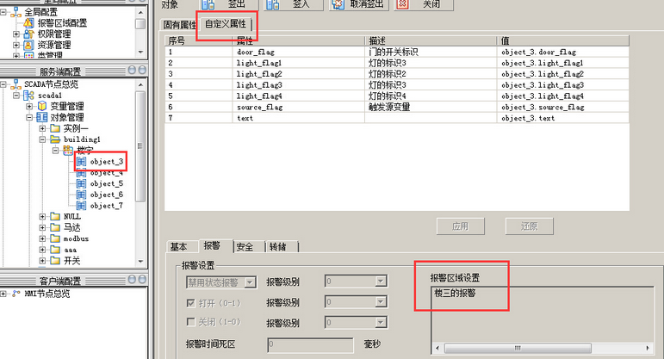Click the 取消签出 undo check-out icon
The width and height of the screenshot is (664, 359).
pos(338,4)
